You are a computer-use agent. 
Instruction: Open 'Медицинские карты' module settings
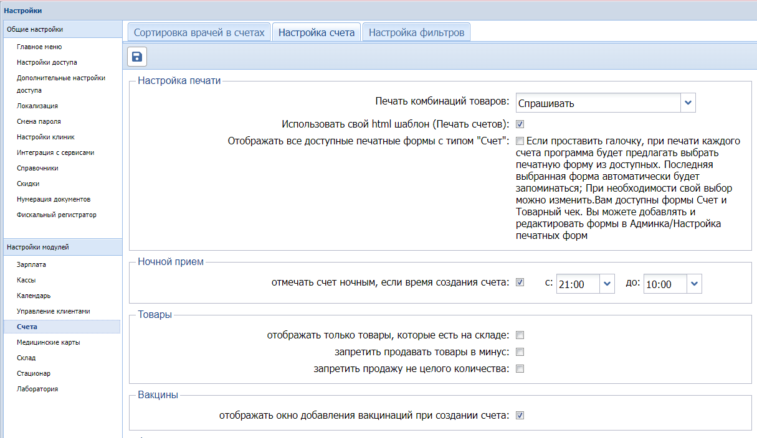click(48, 342)
